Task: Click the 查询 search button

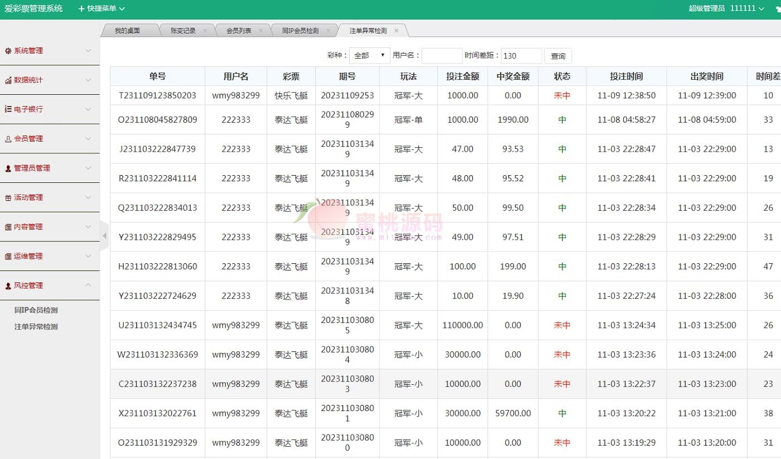Action: (558, 56)
